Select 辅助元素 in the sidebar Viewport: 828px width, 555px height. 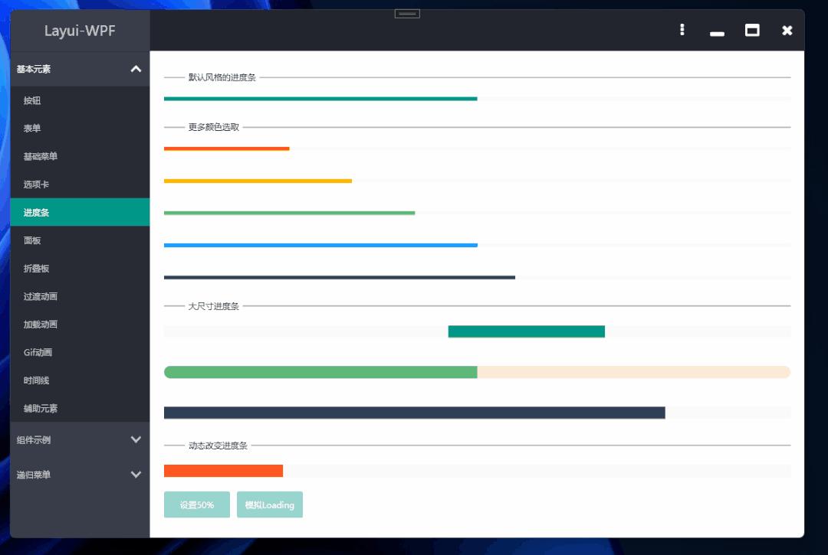click(x=80, y=408)
